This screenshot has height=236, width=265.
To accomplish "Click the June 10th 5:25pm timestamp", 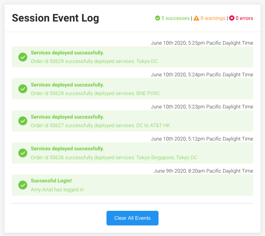I will (202, 43).
